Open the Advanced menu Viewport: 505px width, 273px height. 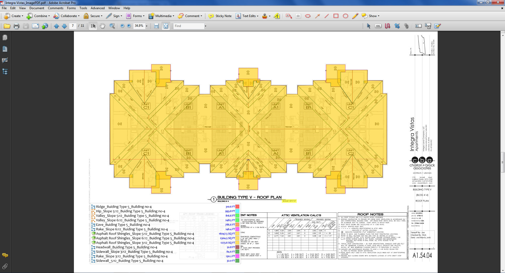point(98,8)
